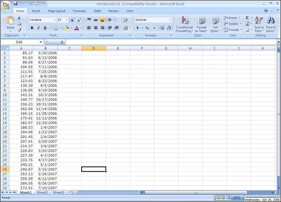Apply yellow fill color to cell

[67, 28]
